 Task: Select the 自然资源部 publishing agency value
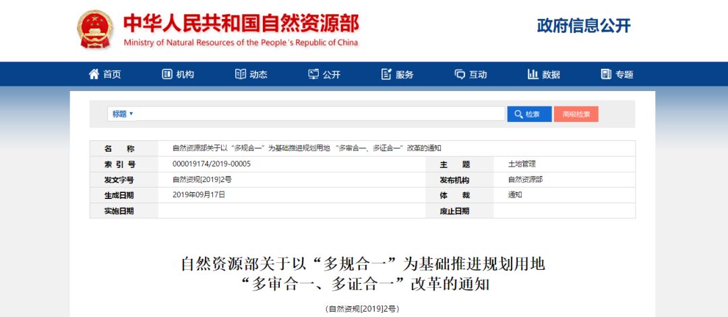(x=525, y=179)
